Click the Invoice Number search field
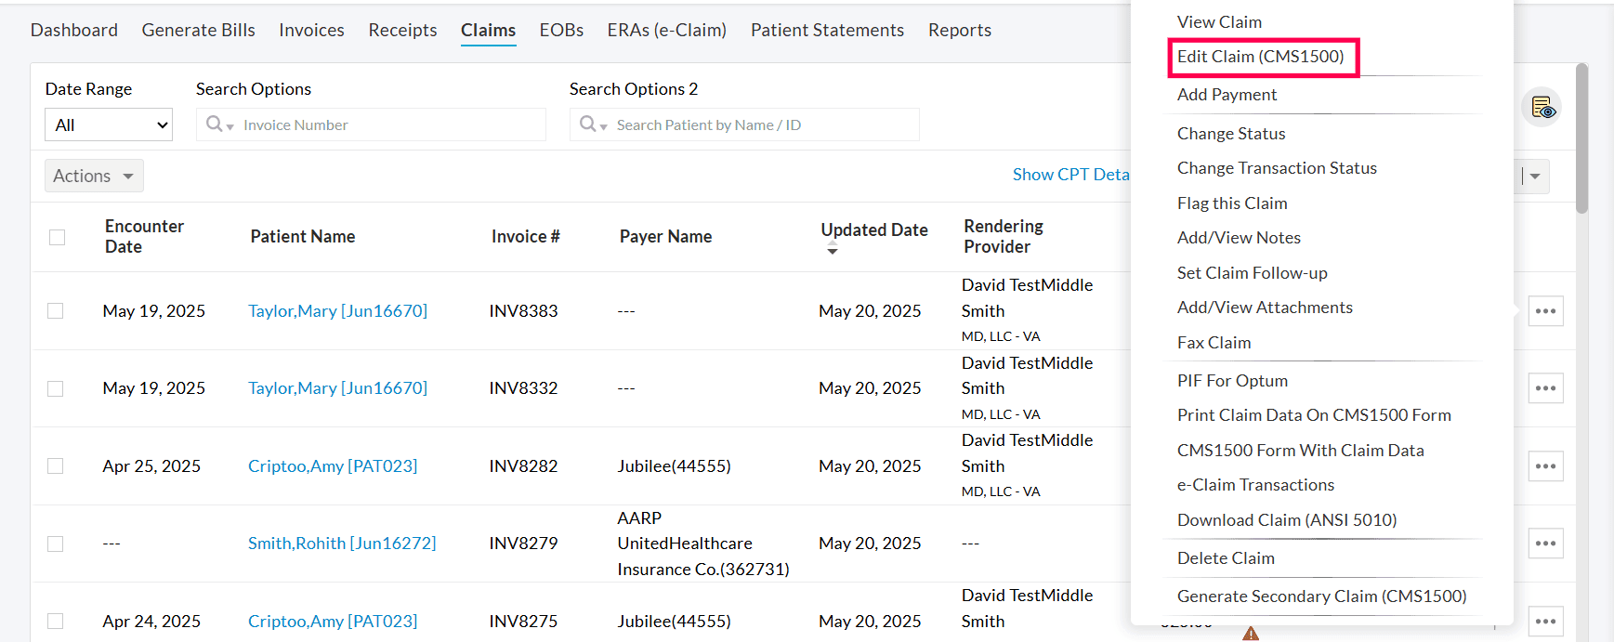Viewport: 1614px width, 642px height. pos(371,124)
